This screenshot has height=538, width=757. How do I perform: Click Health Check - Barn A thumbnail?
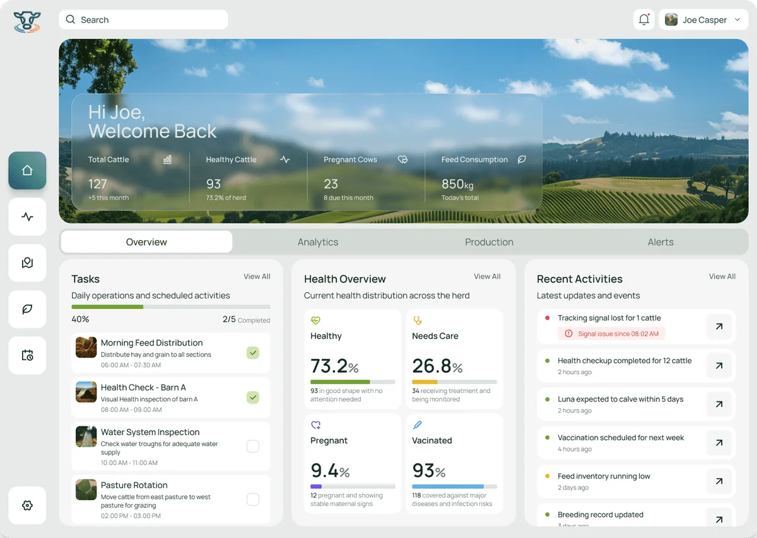tap(86, 392)
